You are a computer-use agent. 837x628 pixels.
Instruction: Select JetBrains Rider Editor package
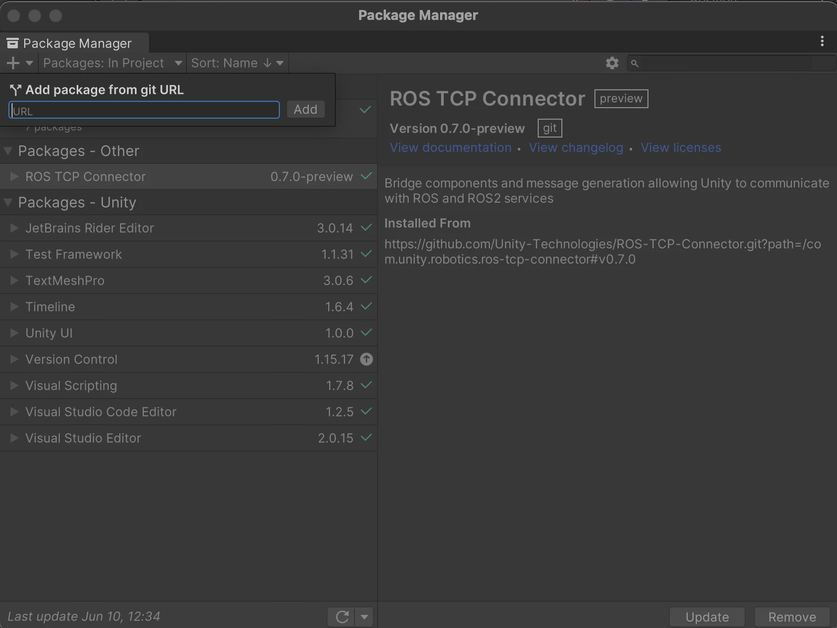[x=189, y=228]
